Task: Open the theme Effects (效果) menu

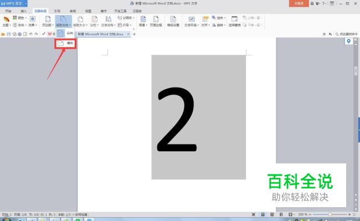Action: click(32, 22)
